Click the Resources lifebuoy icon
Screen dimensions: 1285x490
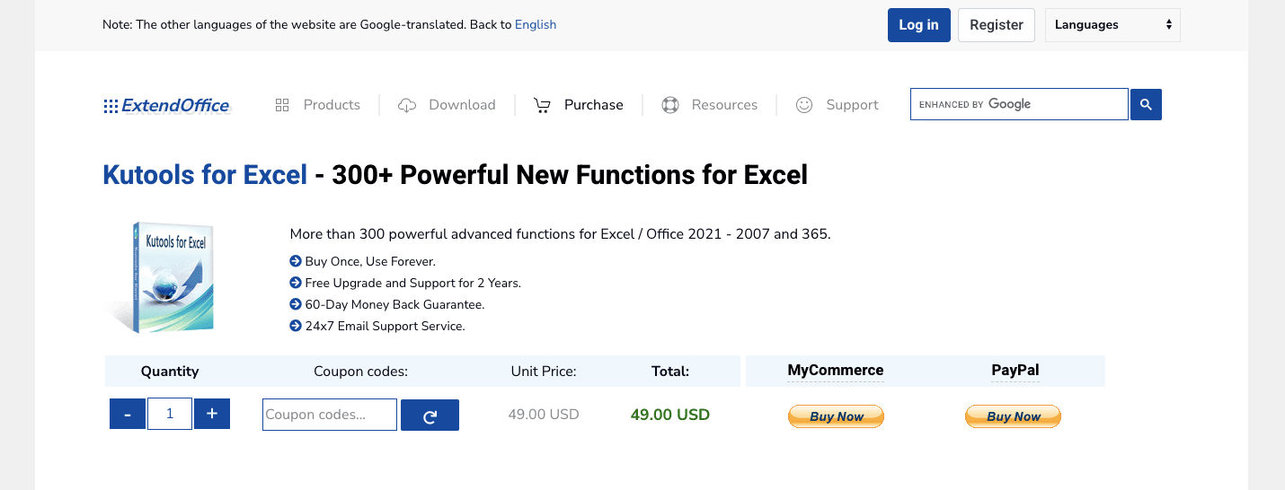(669, 105)
